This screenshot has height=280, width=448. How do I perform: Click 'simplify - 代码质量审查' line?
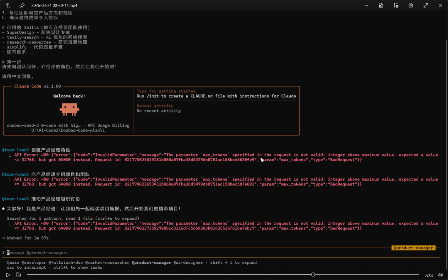(x=33, y=47)
